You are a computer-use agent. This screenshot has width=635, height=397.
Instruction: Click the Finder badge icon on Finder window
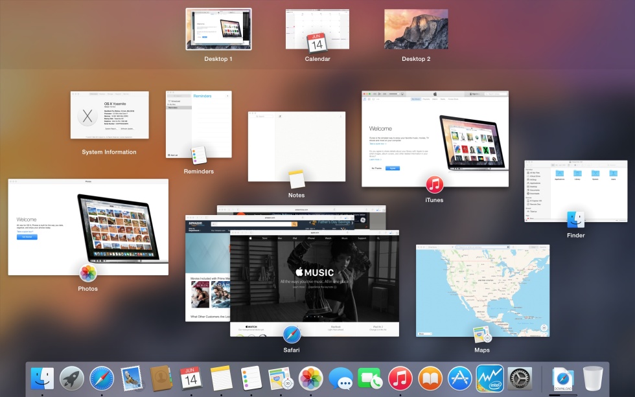(575, 220)
